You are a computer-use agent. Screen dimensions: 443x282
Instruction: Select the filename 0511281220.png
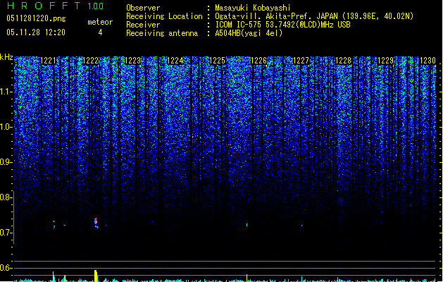click(x=36, y=19)
